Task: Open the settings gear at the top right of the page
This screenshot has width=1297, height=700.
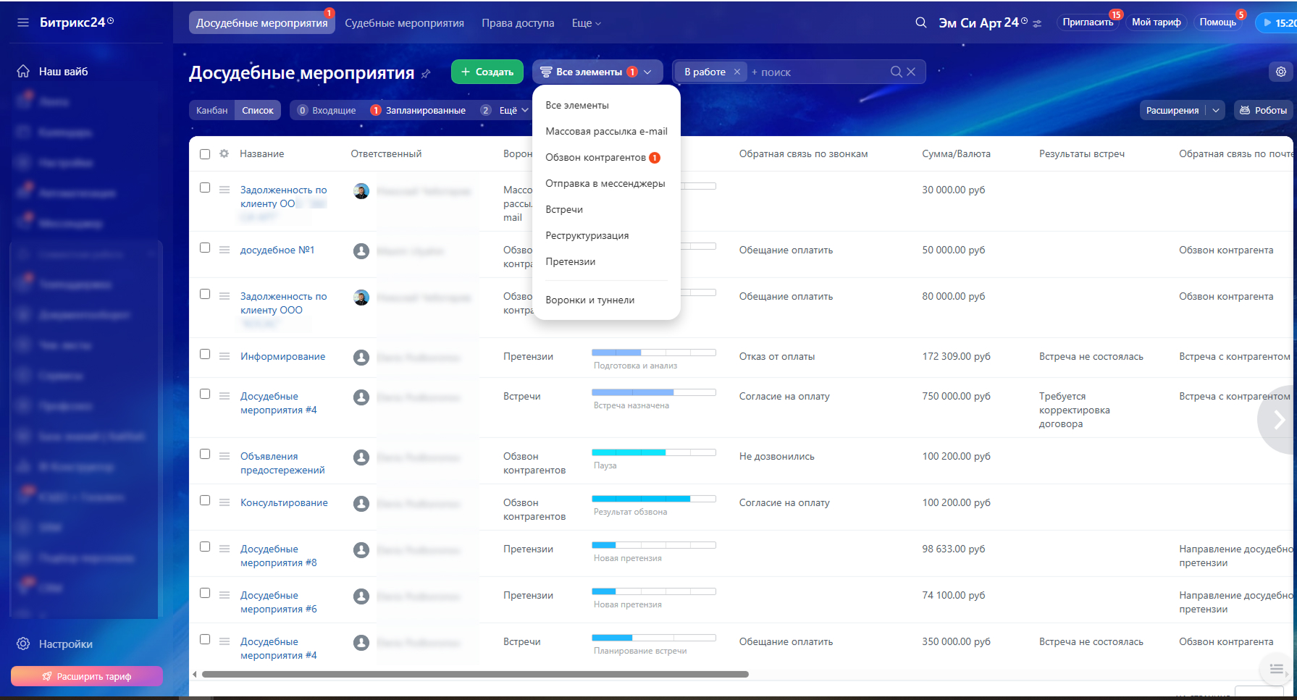Action: click(1280, 72)
